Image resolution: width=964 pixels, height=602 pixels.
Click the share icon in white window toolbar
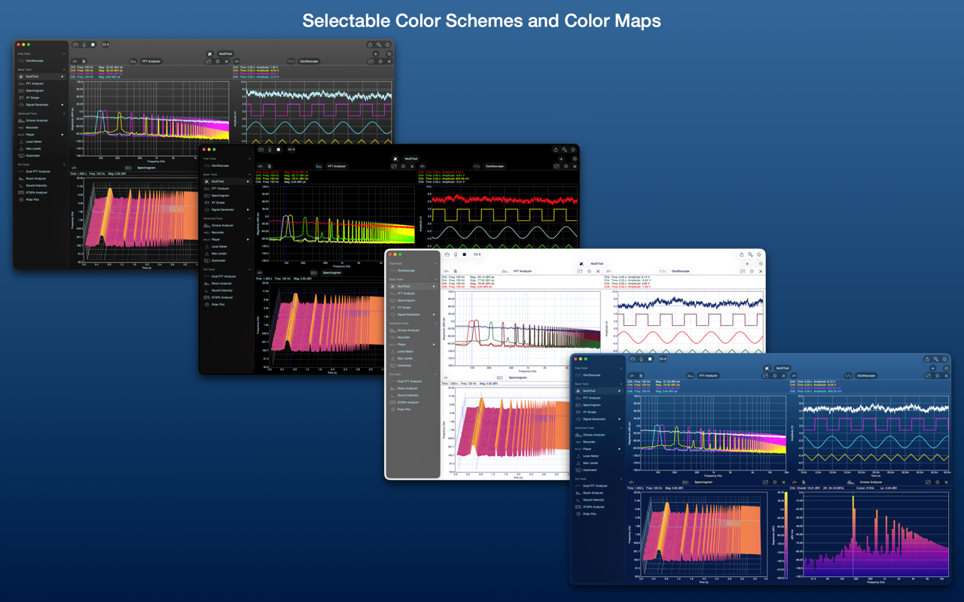[x=742, y=254]
